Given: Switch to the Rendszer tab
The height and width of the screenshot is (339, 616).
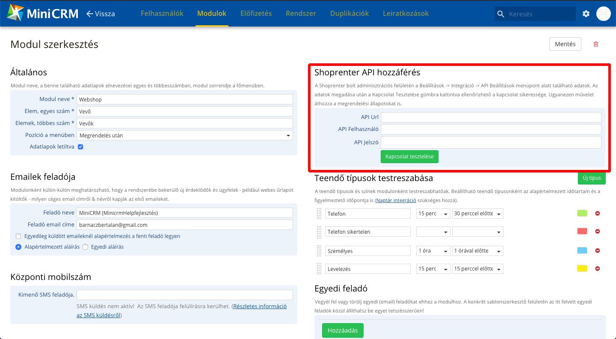Looking at the screenshot, I should click(301, 13).
